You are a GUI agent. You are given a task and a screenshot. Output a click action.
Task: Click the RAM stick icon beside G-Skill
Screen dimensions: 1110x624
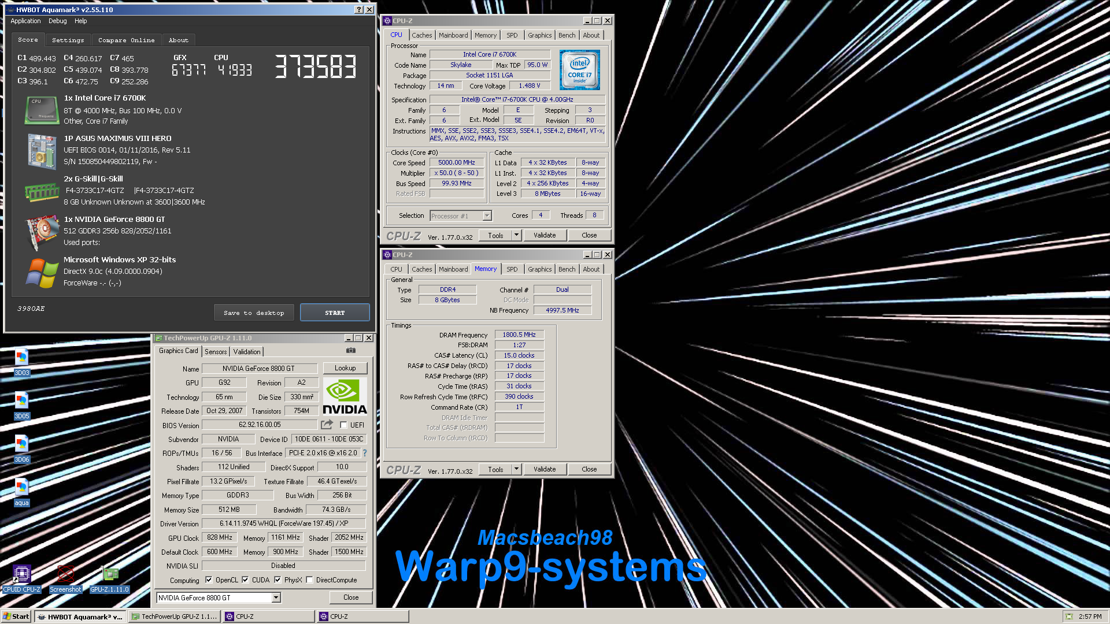click(x=42, y=192)
